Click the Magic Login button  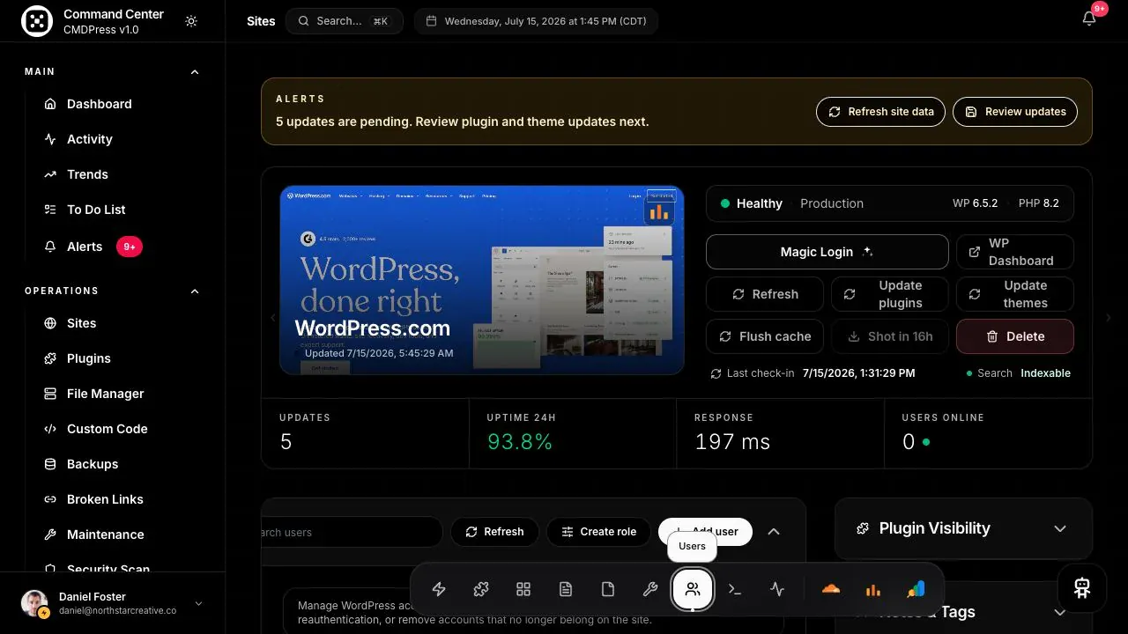tap(827, 252)
